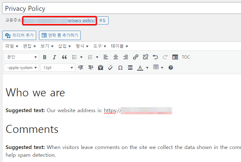
Task: Open the -apple-system font family dropdown
Action: pos(21,68)
